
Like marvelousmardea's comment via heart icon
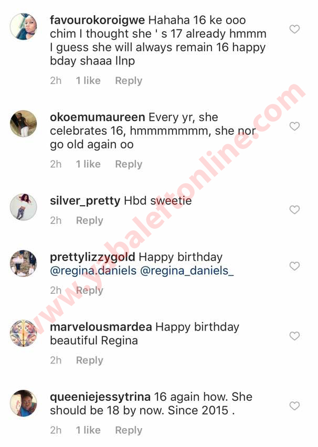pos(294,336)
